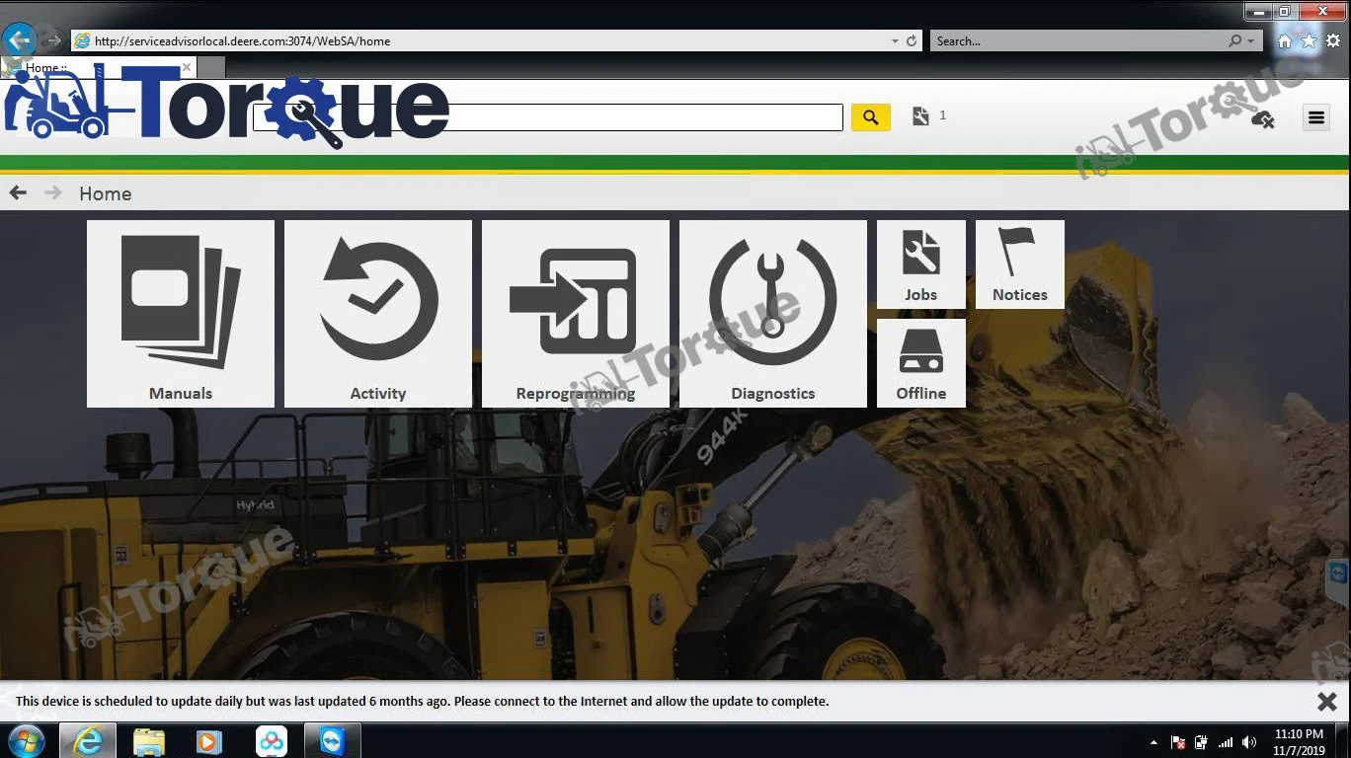Click the Home breadcrumb text
The image size is (1351, 758).
tap(106, 193)
